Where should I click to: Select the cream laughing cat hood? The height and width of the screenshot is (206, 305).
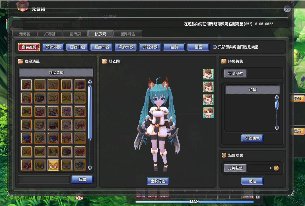pos(67,125)
